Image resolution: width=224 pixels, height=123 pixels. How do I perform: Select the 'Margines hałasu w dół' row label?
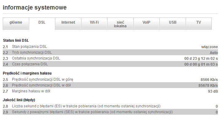pos(31,91)
